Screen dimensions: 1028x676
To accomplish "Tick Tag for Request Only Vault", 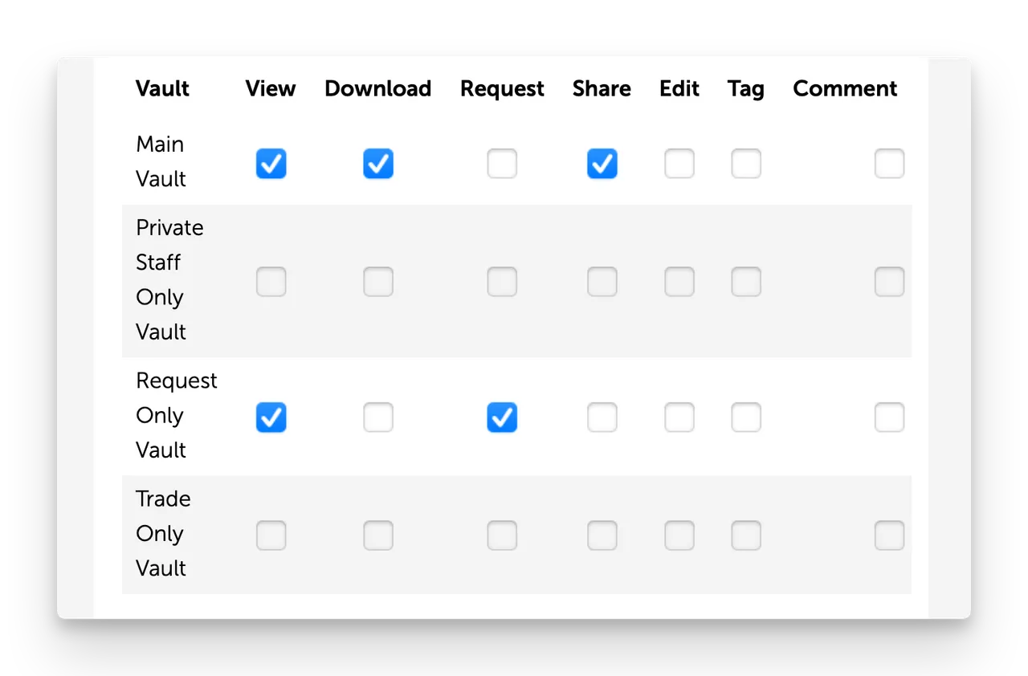I will (746, 417).
